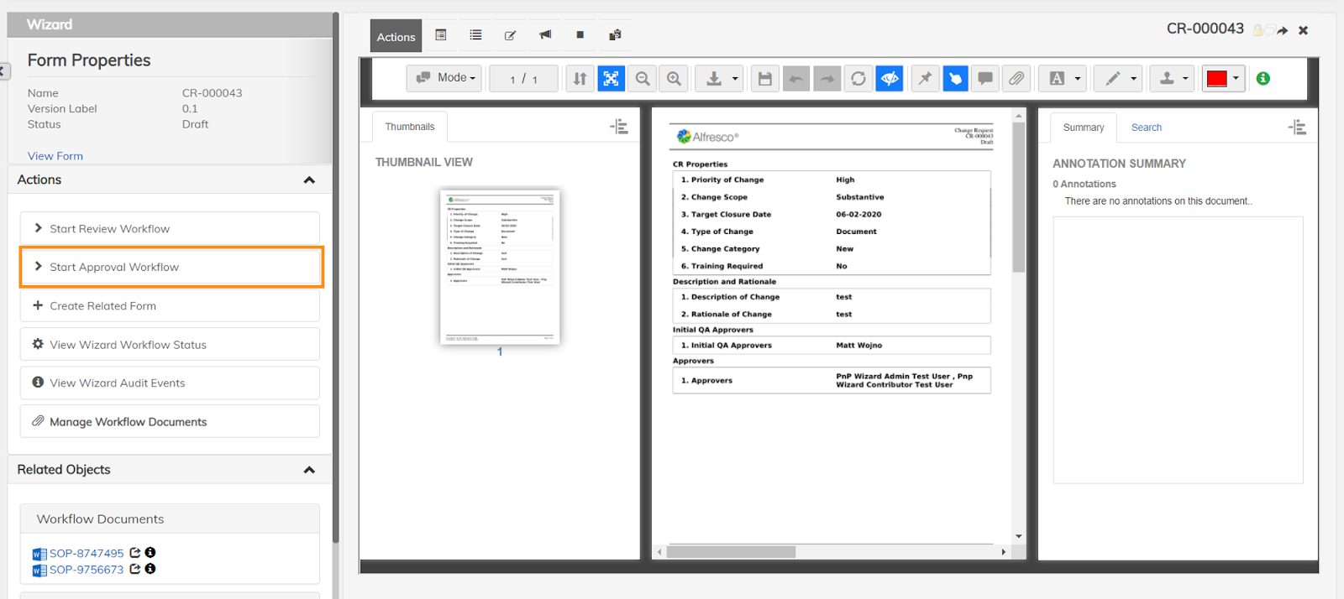1344x599 pixels.
Task: Open the red color picker dropdown
Action: pyautogui.click(x=1223, y=79)
